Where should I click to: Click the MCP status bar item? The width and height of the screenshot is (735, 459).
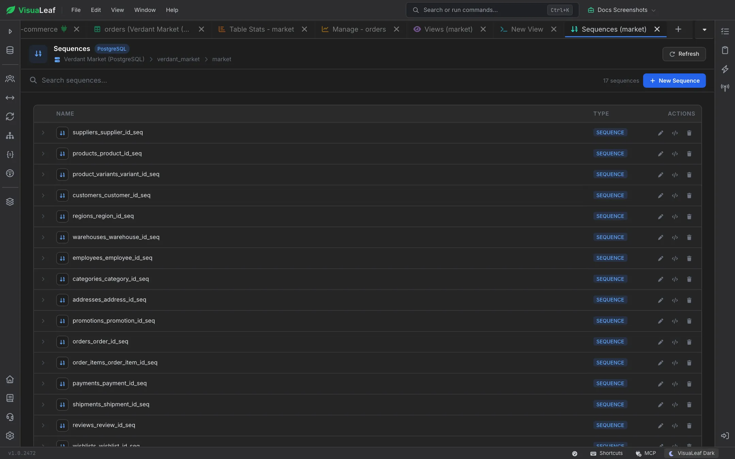[x=646, y=453]
